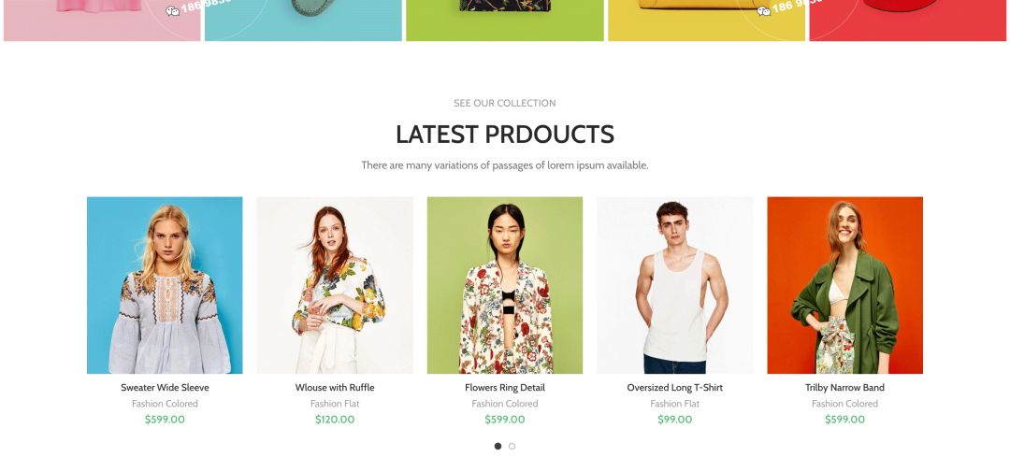Open the Flowers Ring Detail product image
The height and width of the screenshot is (457, 1010).
[505, 285]
